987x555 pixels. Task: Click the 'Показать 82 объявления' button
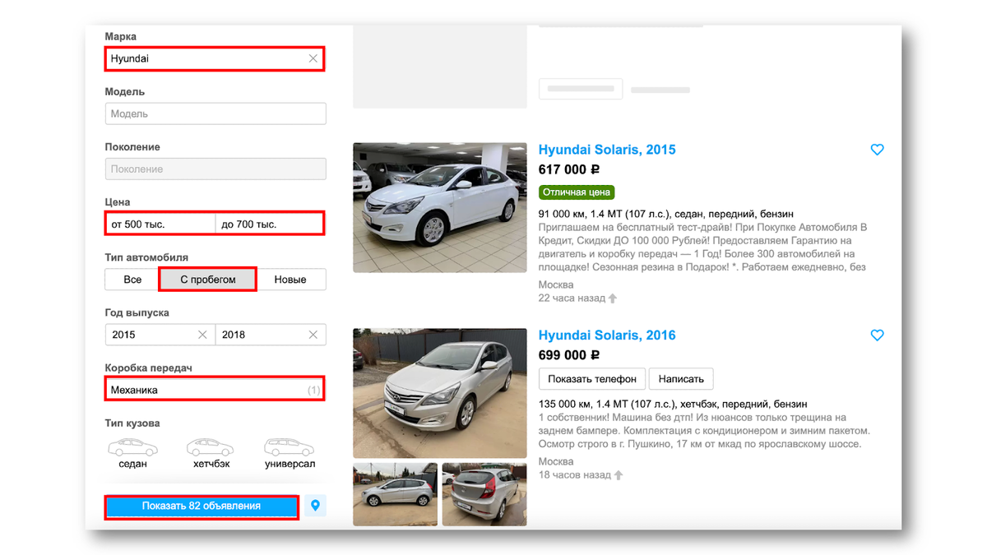(x=202, y=506)
